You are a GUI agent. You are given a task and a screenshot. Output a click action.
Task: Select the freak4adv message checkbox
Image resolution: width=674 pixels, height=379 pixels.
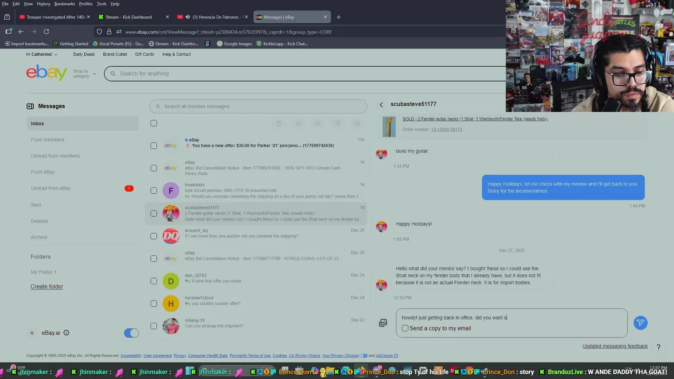click(154, 191)
